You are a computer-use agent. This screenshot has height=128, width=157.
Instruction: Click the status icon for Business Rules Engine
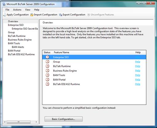47,71
